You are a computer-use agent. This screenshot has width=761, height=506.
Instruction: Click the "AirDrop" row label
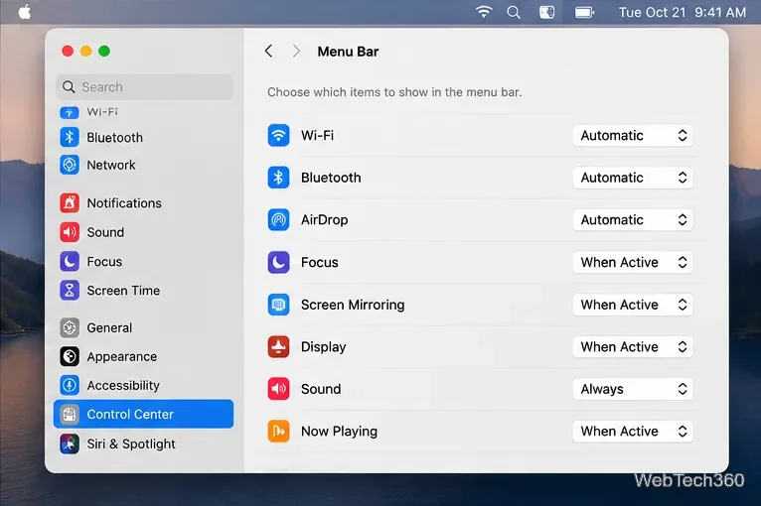point(324,219)
